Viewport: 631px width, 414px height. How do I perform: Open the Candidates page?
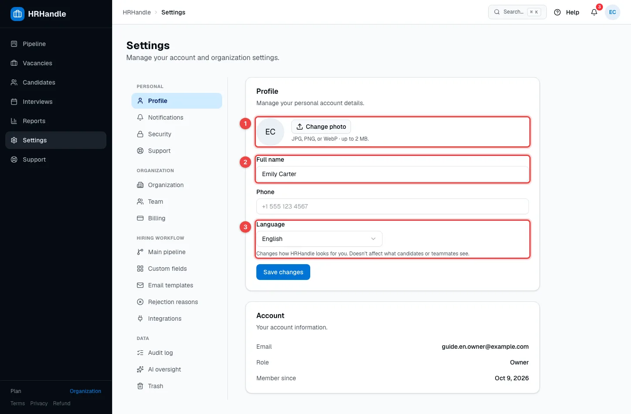(56, 82)
